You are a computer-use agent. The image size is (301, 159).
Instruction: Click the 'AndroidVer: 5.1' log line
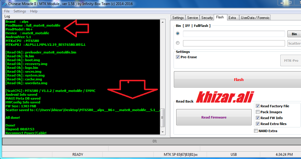(x=18, y=37)
